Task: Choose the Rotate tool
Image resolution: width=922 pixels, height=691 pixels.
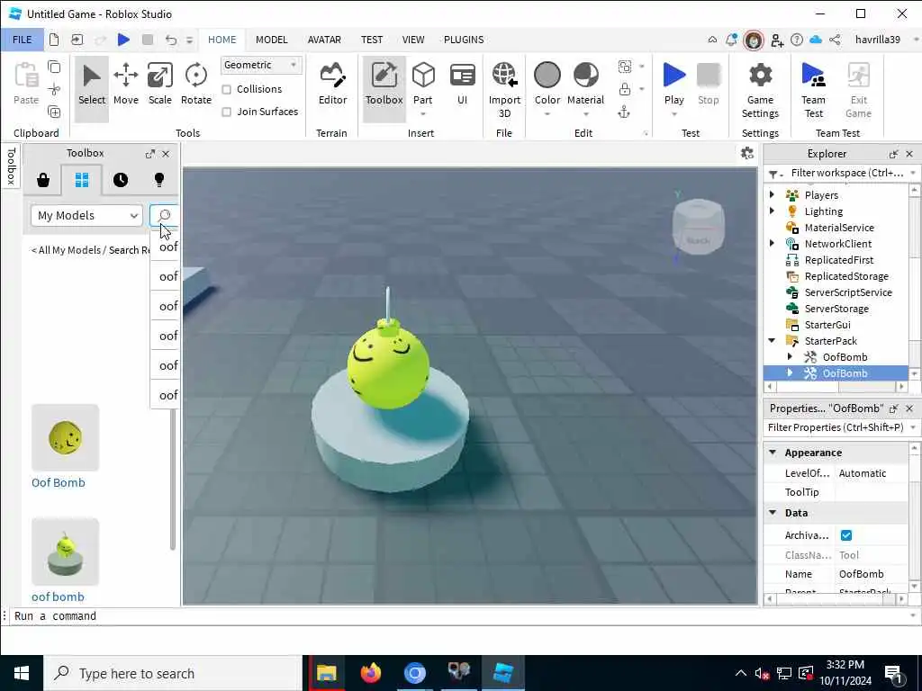Action: (195, 85)
